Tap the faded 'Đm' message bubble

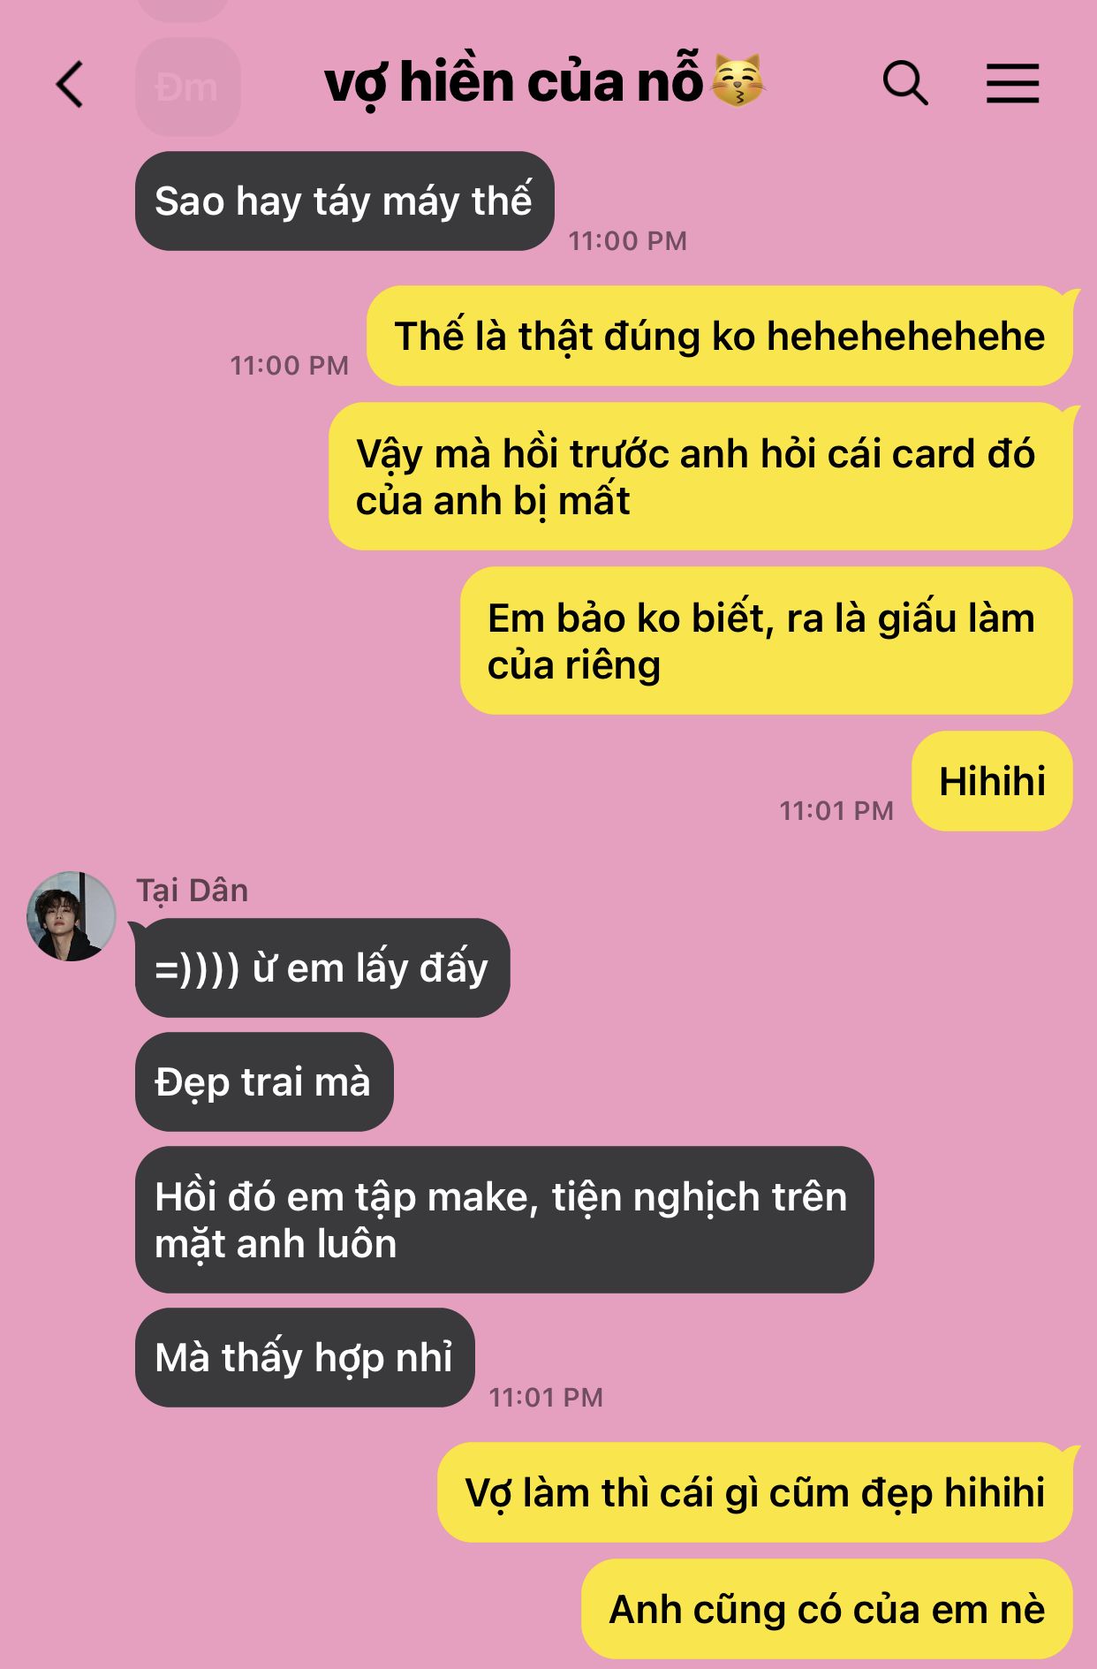[x=187, y=87]
